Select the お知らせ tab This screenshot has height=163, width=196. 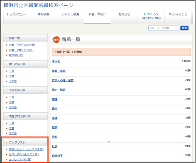tap(124, 14)
